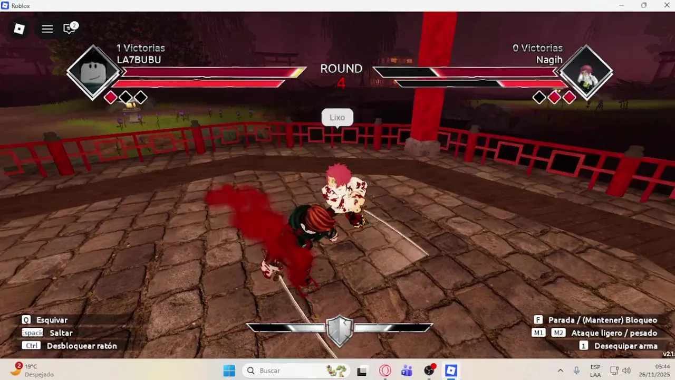Open the 19°C Despejado weather widget
The width and height of the screenshot is (675, 380).
tap(33, 370)
